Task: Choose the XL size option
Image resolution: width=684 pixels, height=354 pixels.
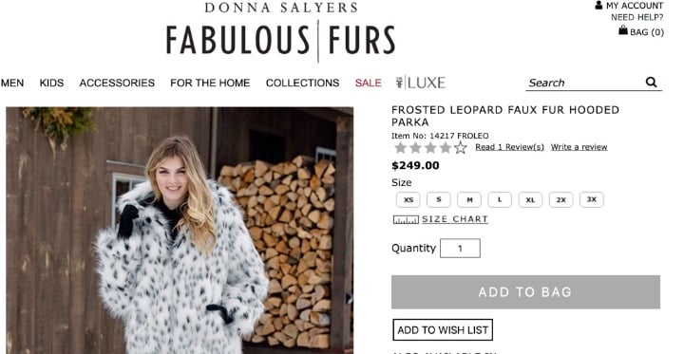Action: [530, 199]
